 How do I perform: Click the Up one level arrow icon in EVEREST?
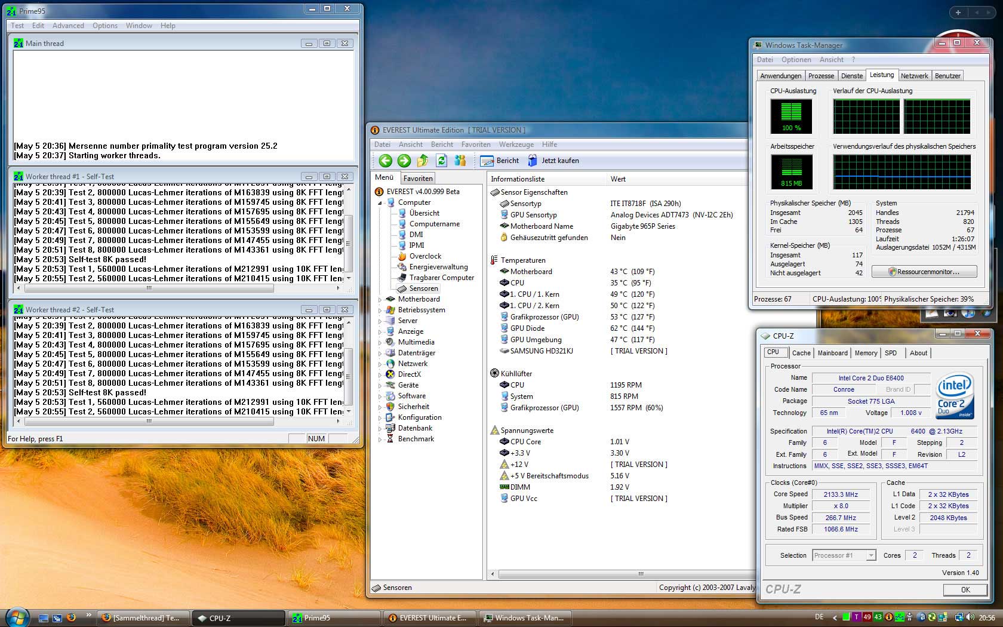coord(423,161)
